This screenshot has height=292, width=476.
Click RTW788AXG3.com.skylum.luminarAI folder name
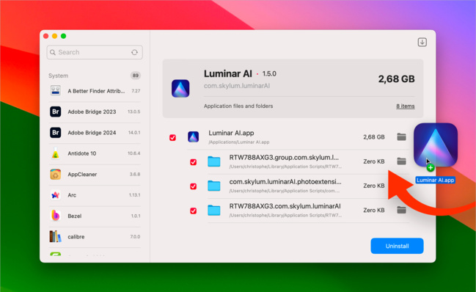(285, 206)
